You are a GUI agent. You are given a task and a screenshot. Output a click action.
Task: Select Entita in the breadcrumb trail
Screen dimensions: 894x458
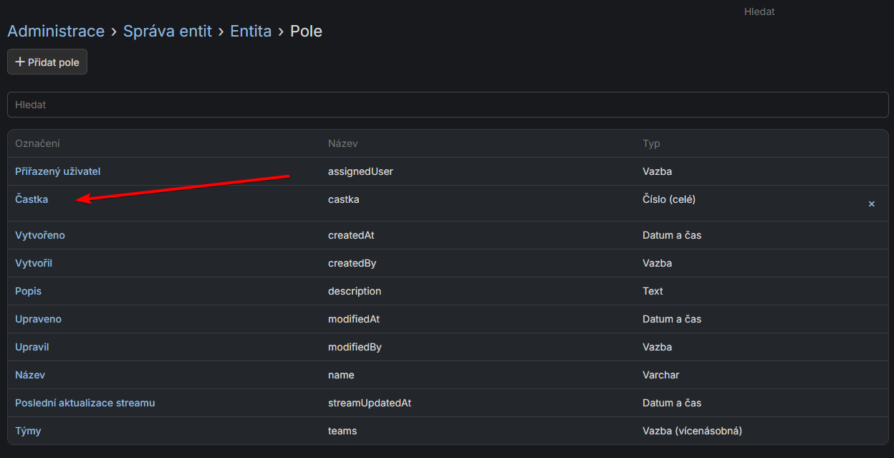[251, 31]
